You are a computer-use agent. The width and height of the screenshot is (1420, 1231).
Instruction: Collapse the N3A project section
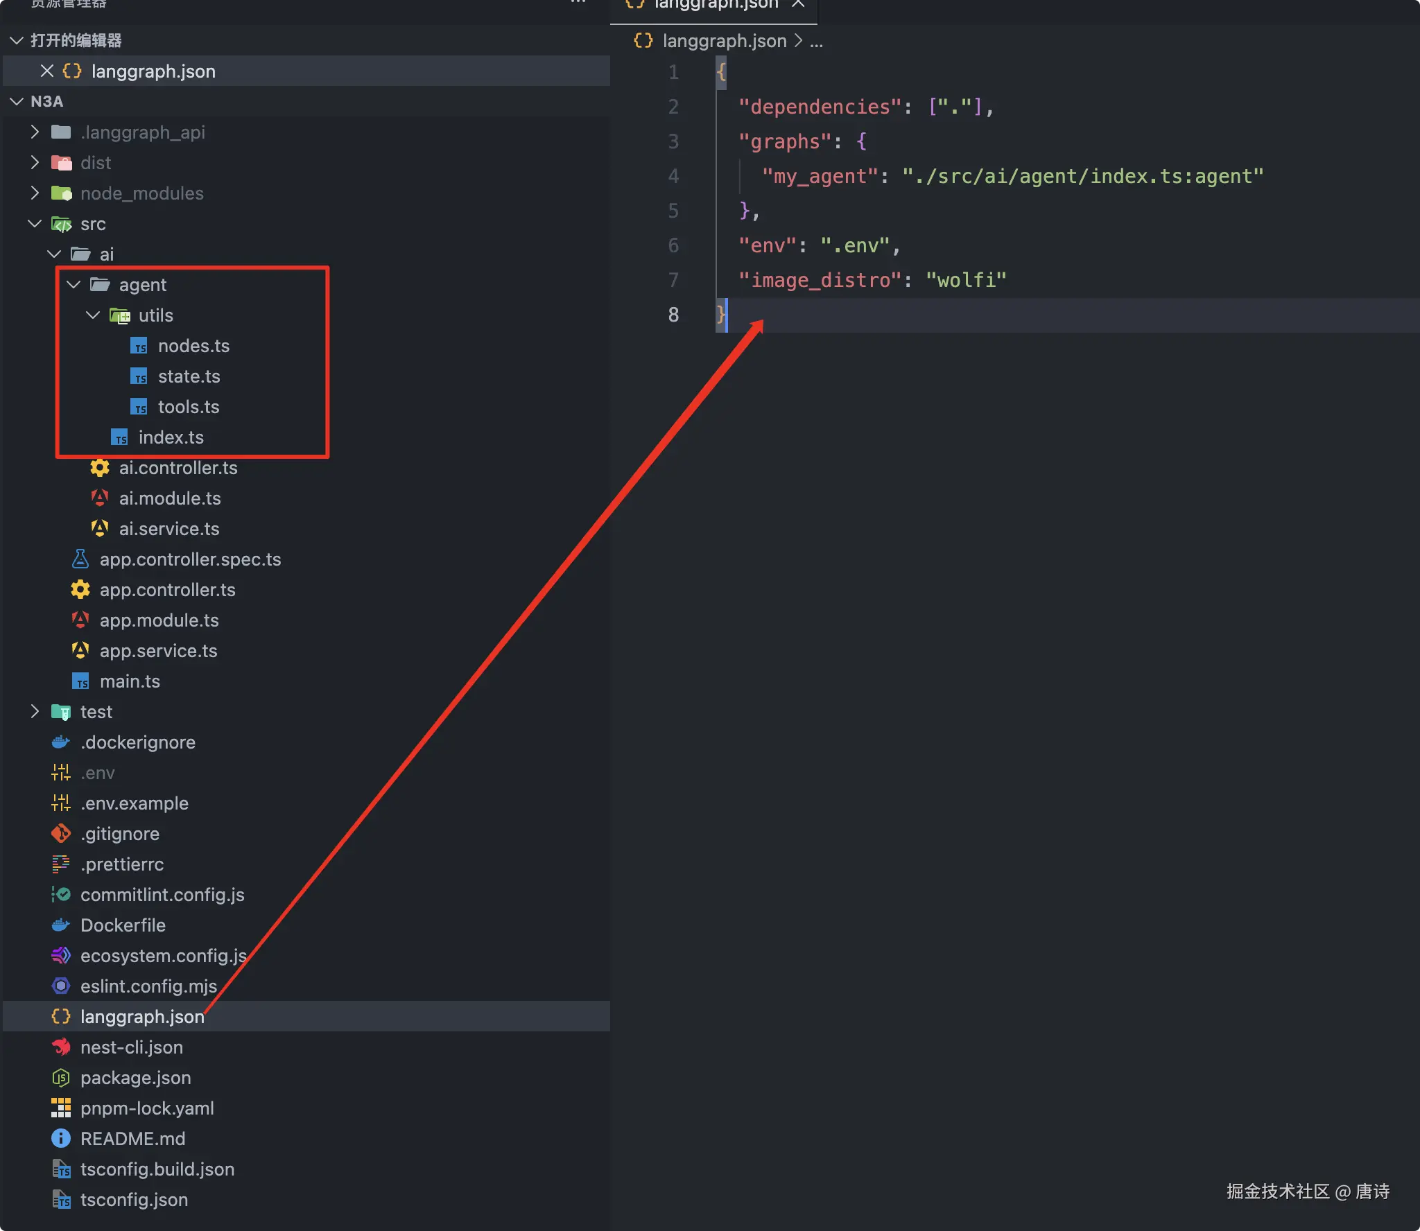pyautogui.click(x=17, y=102)
